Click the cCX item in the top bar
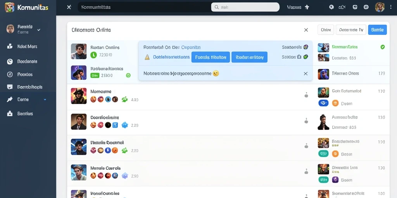Screen dimensions: 397x198 (342, 7)
